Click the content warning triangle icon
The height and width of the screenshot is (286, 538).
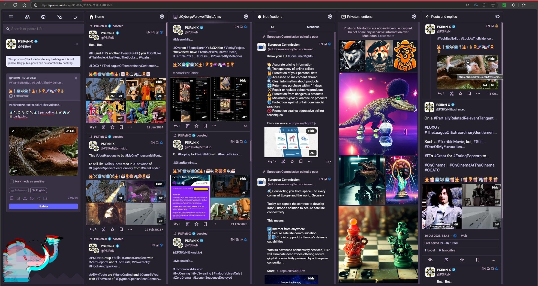coord(25,198)
